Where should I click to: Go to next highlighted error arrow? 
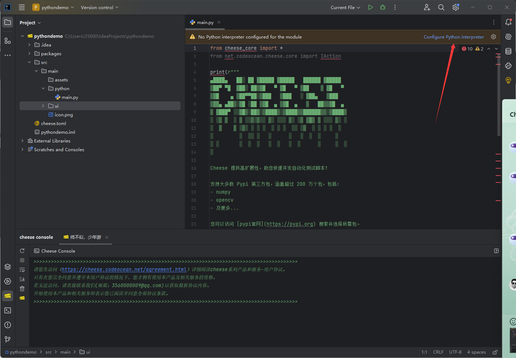496,49
